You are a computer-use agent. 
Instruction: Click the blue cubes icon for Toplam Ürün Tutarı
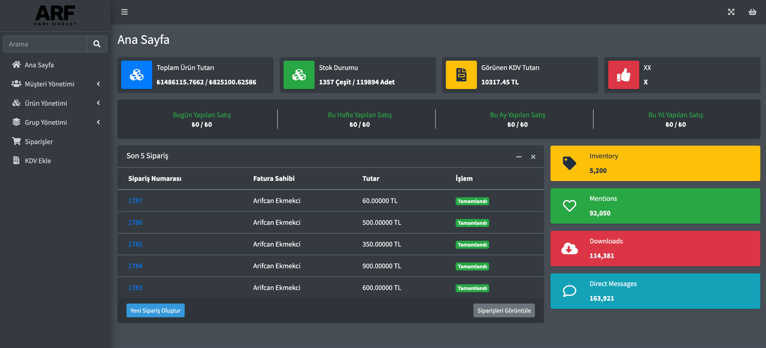tap(136, 75)
